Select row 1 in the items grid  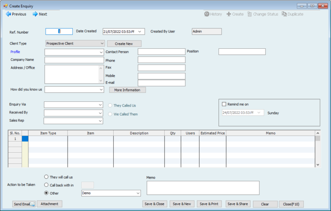[15, 139]
